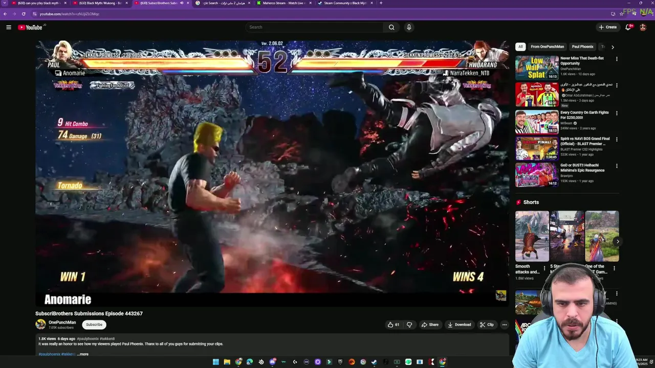Open the account avatar menu
The width and height of the screenshot is (655, 368).
[643, 27]
